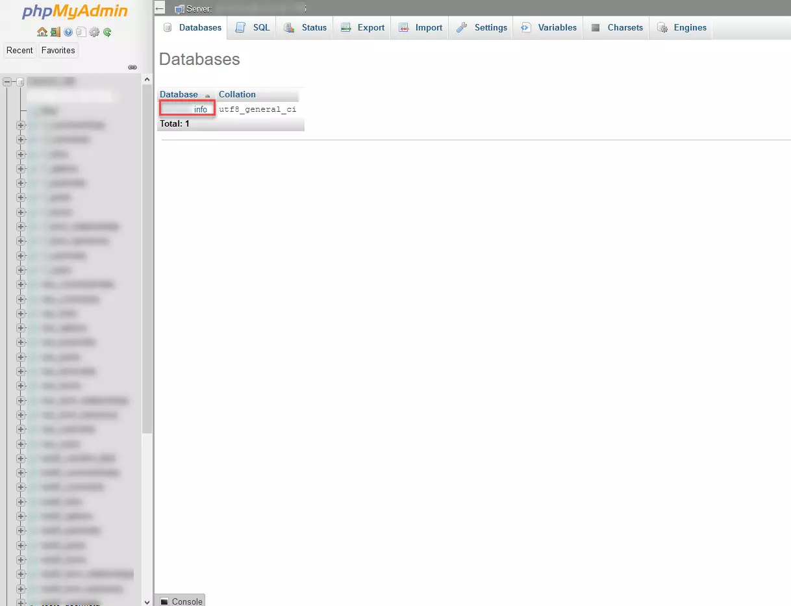Click the Collation column header
Viewport: 791px width, 606px height.
pyautogui.click(x=237, y=95)
